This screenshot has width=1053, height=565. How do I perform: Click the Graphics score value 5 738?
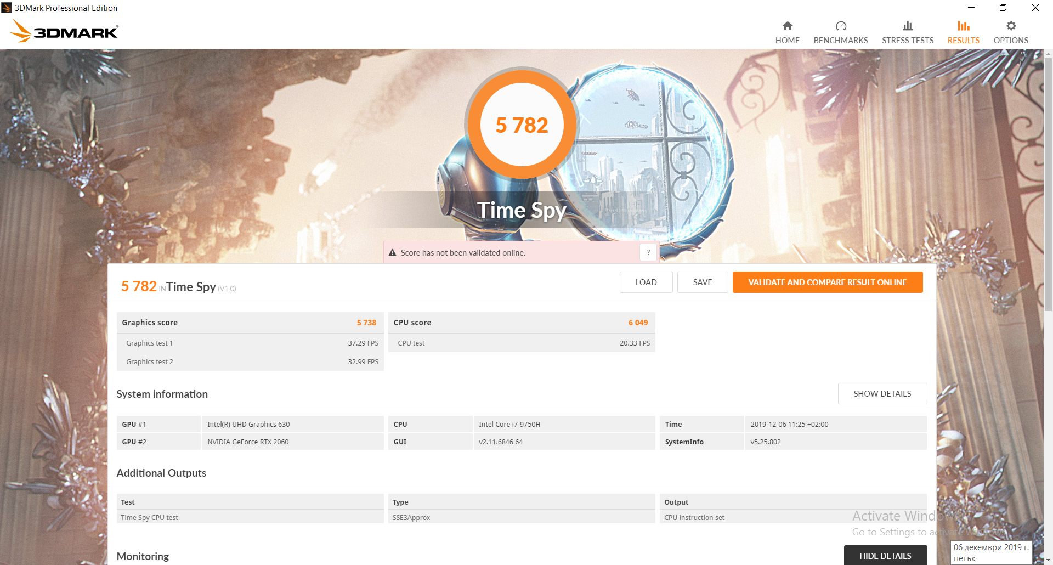tap(366, 323)
